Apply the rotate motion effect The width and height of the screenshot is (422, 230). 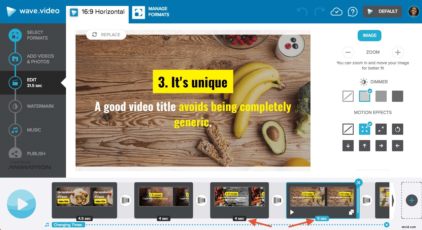click(397, 129)
